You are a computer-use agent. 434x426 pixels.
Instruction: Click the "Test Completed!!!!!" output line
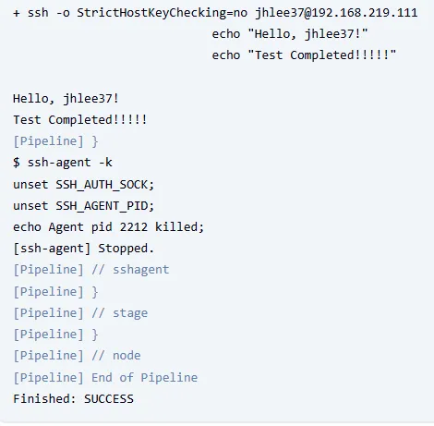pyautogui.click(x=80, y=120)
